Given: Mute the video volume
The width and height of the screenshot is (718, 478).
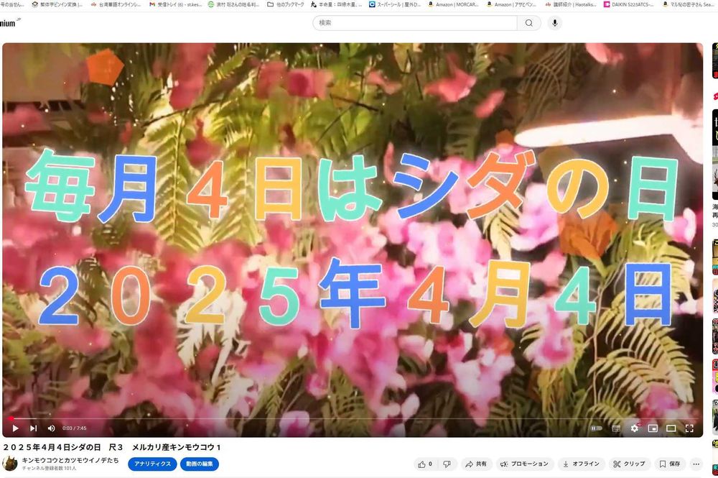Looking at the screenshot, I should click(x=51, y=428).
